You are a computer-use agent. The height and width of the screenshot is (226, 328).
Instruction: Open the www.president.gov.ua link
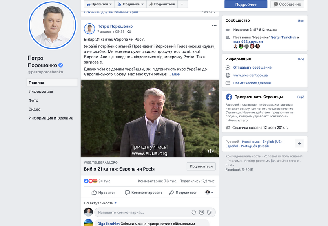coord(250,75)
